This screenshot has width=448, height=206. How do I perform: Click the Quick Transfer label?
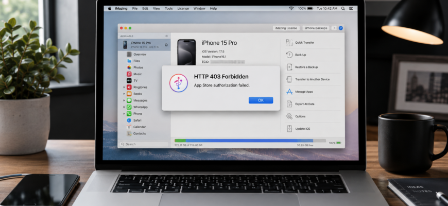[304, 43]
